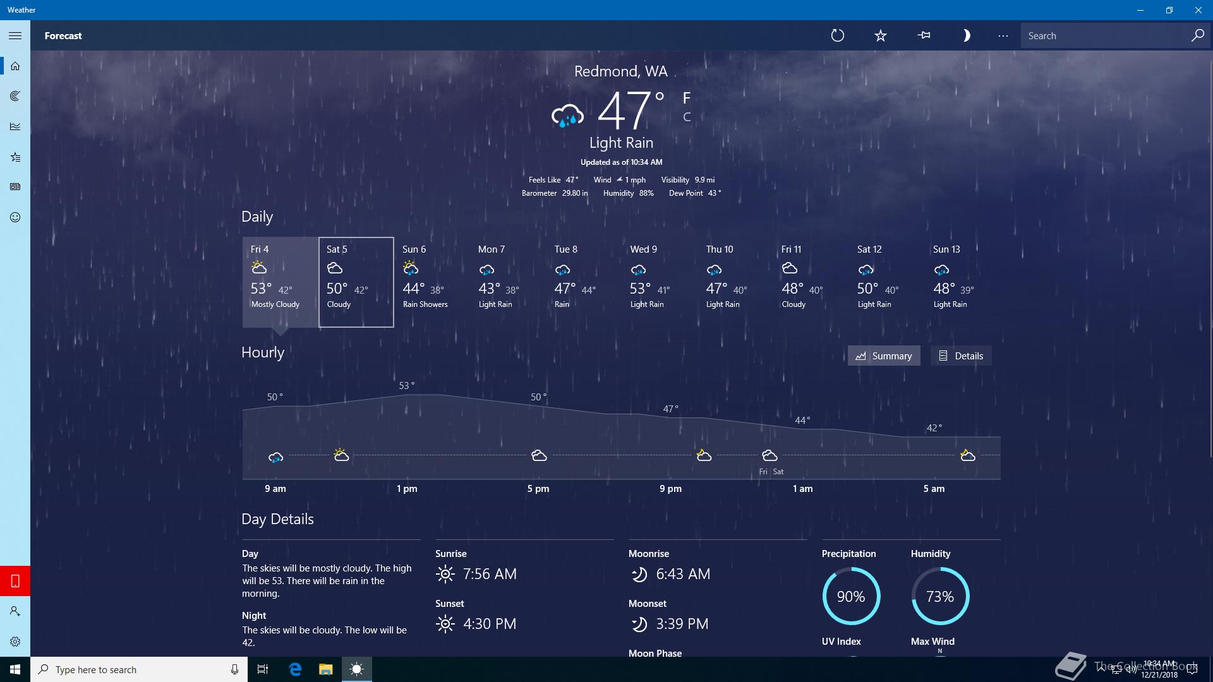Click the Cortana microphone icon
1213x682 pixels.
click(234, 669)
